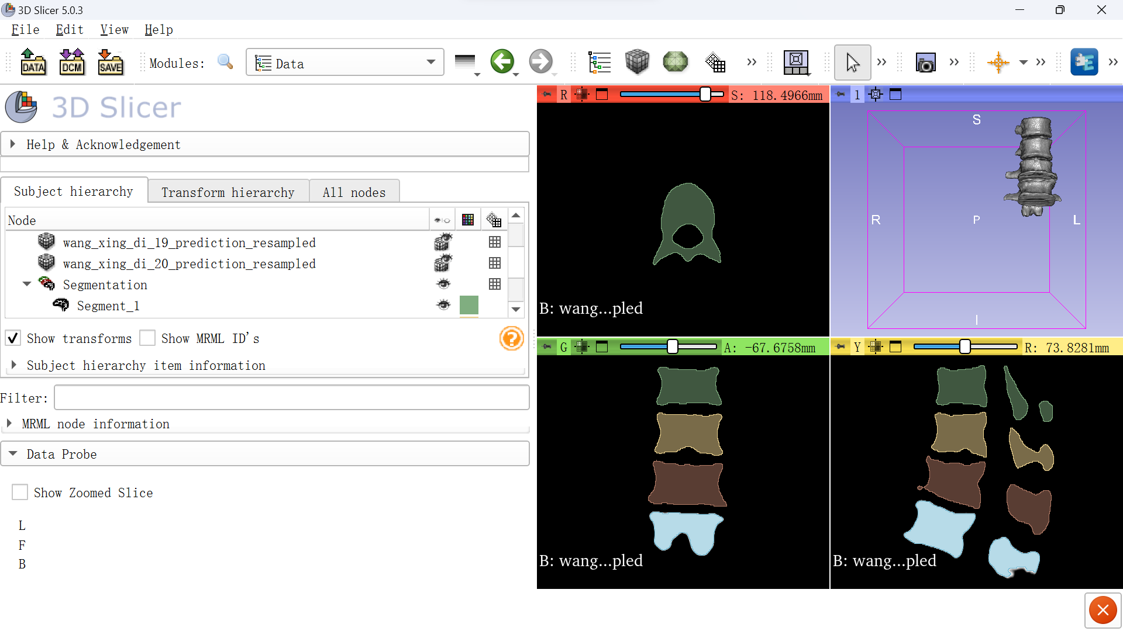Click the Green slice view pin icon

pos(547,346)
